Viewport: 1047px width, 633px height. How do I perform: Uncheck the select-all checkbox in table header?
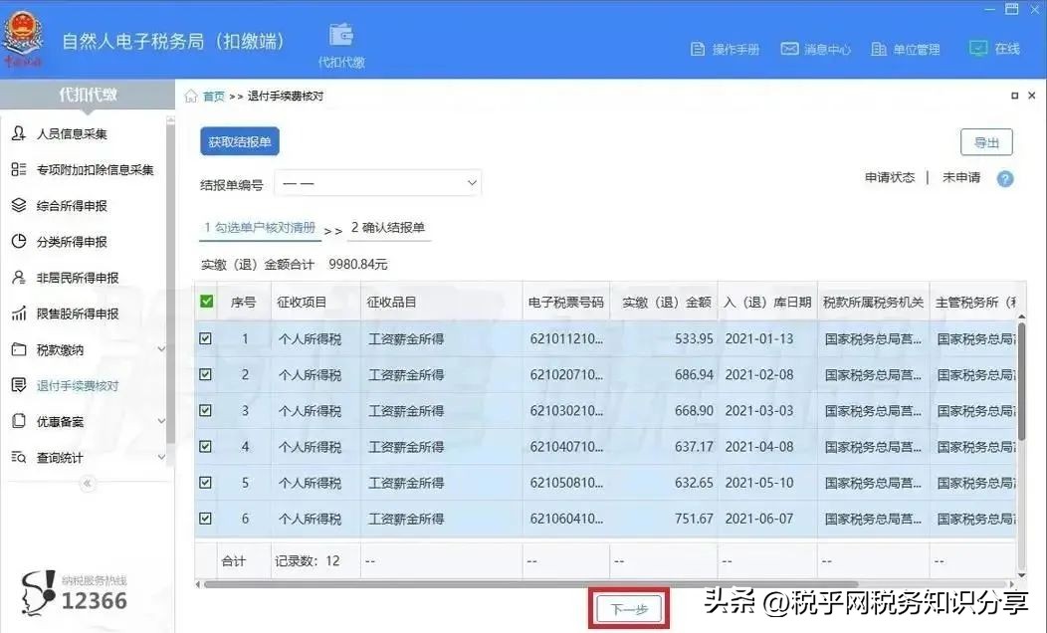point(204,301)
